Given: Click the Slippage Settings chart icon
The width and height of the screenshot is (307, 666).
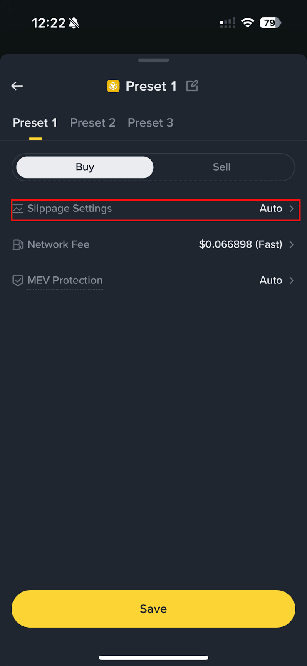Looking at the screenshot, I should 17,209.
